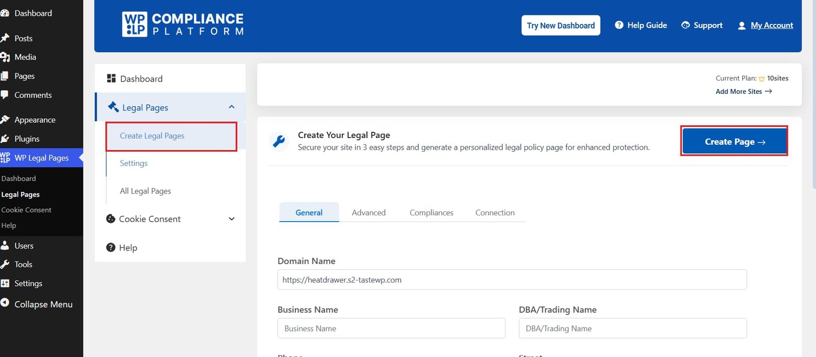The width and height of the screenshot is (816, 357).
Task: Click the Help Guide question mark icon
Action: (619, 25)
